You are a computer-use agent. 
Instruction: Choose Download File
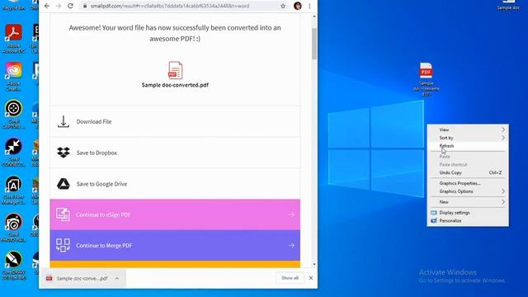[x=175, y=121]
